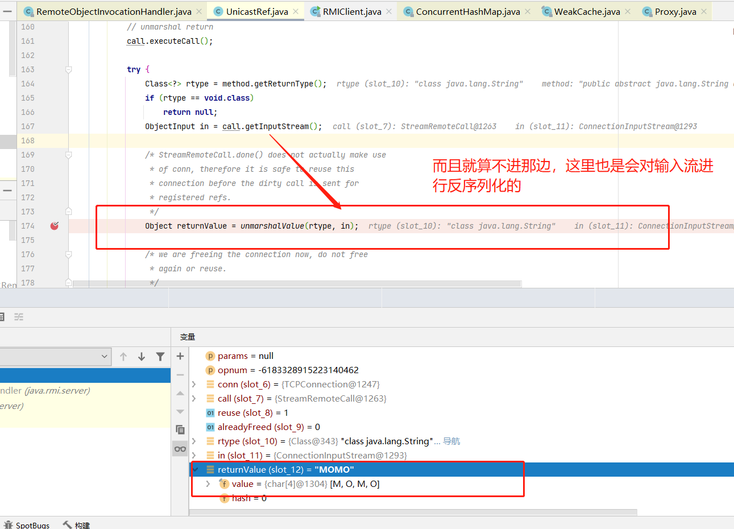Switch to the ConcurrentHashMap.java tab
Image resolution: width=734 pixels, height=529 pixels.
pyautogui.click(x=467, y=11)
